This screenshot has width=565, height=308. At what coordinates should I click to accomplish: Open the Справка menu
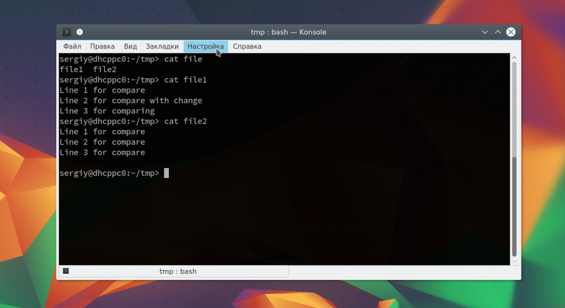(247, 46)
